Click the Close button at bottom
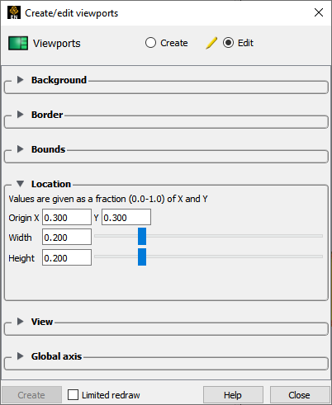 [x=300, y=395]
